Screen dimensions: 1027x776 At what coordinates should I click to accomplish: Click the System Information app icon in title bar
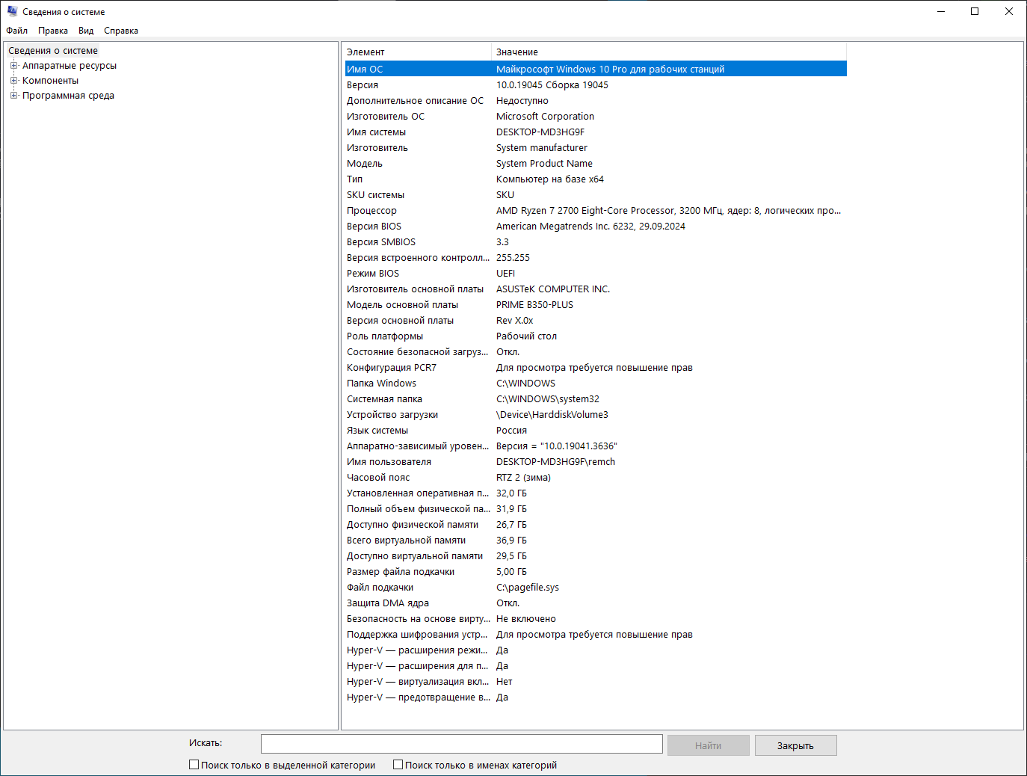pyautogui.click(x=12, y=11)
